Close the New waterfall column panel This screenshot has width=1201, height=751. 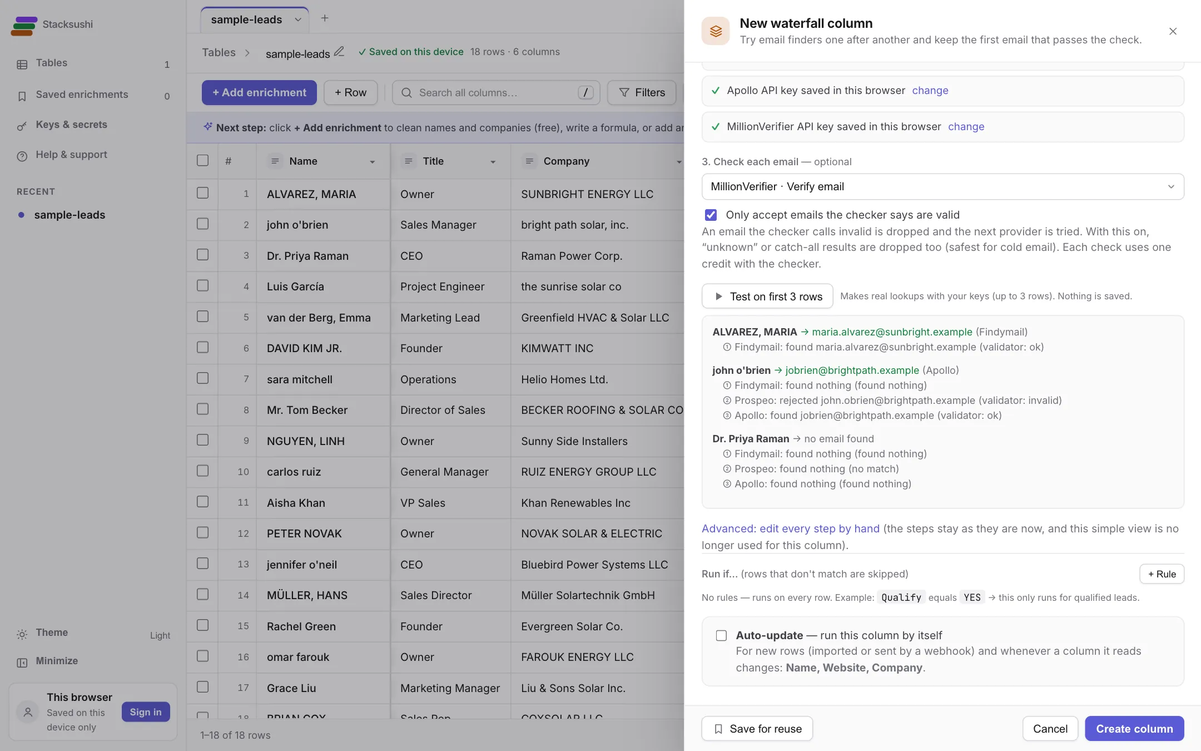[x=1173, y=31]
